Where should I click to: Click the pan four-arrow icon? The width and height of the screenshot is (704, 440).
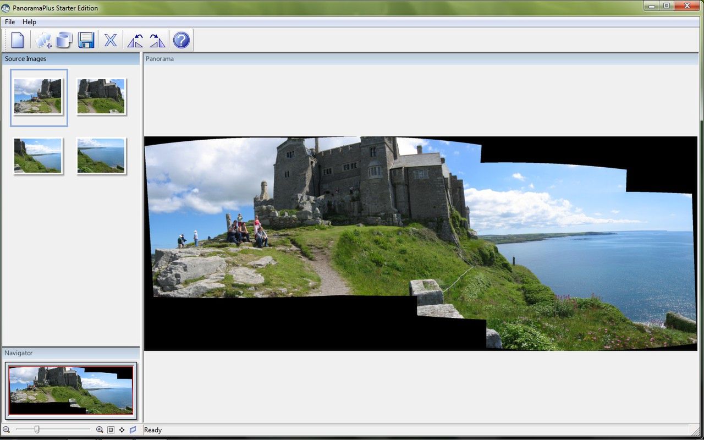point(122,430)
